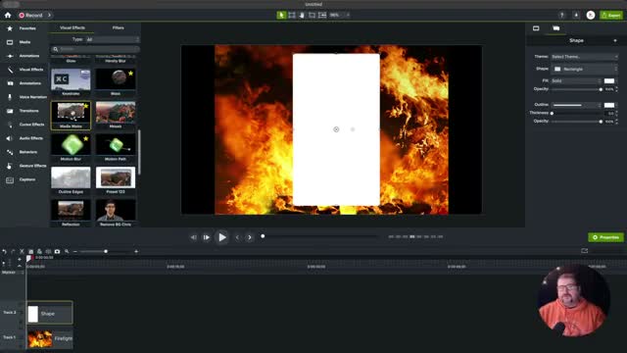Click the timeline zoom magnifier icon
This screenshot has height=353, width=627.
coord(67,251)
